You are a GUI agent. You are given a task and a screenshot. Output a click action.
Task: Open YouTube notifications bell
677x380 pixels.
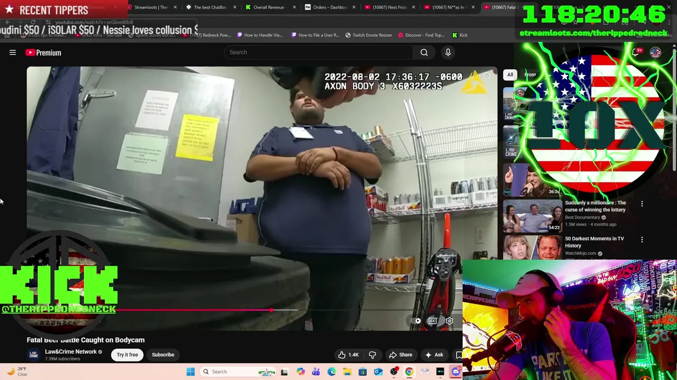[x=636, y=52]
